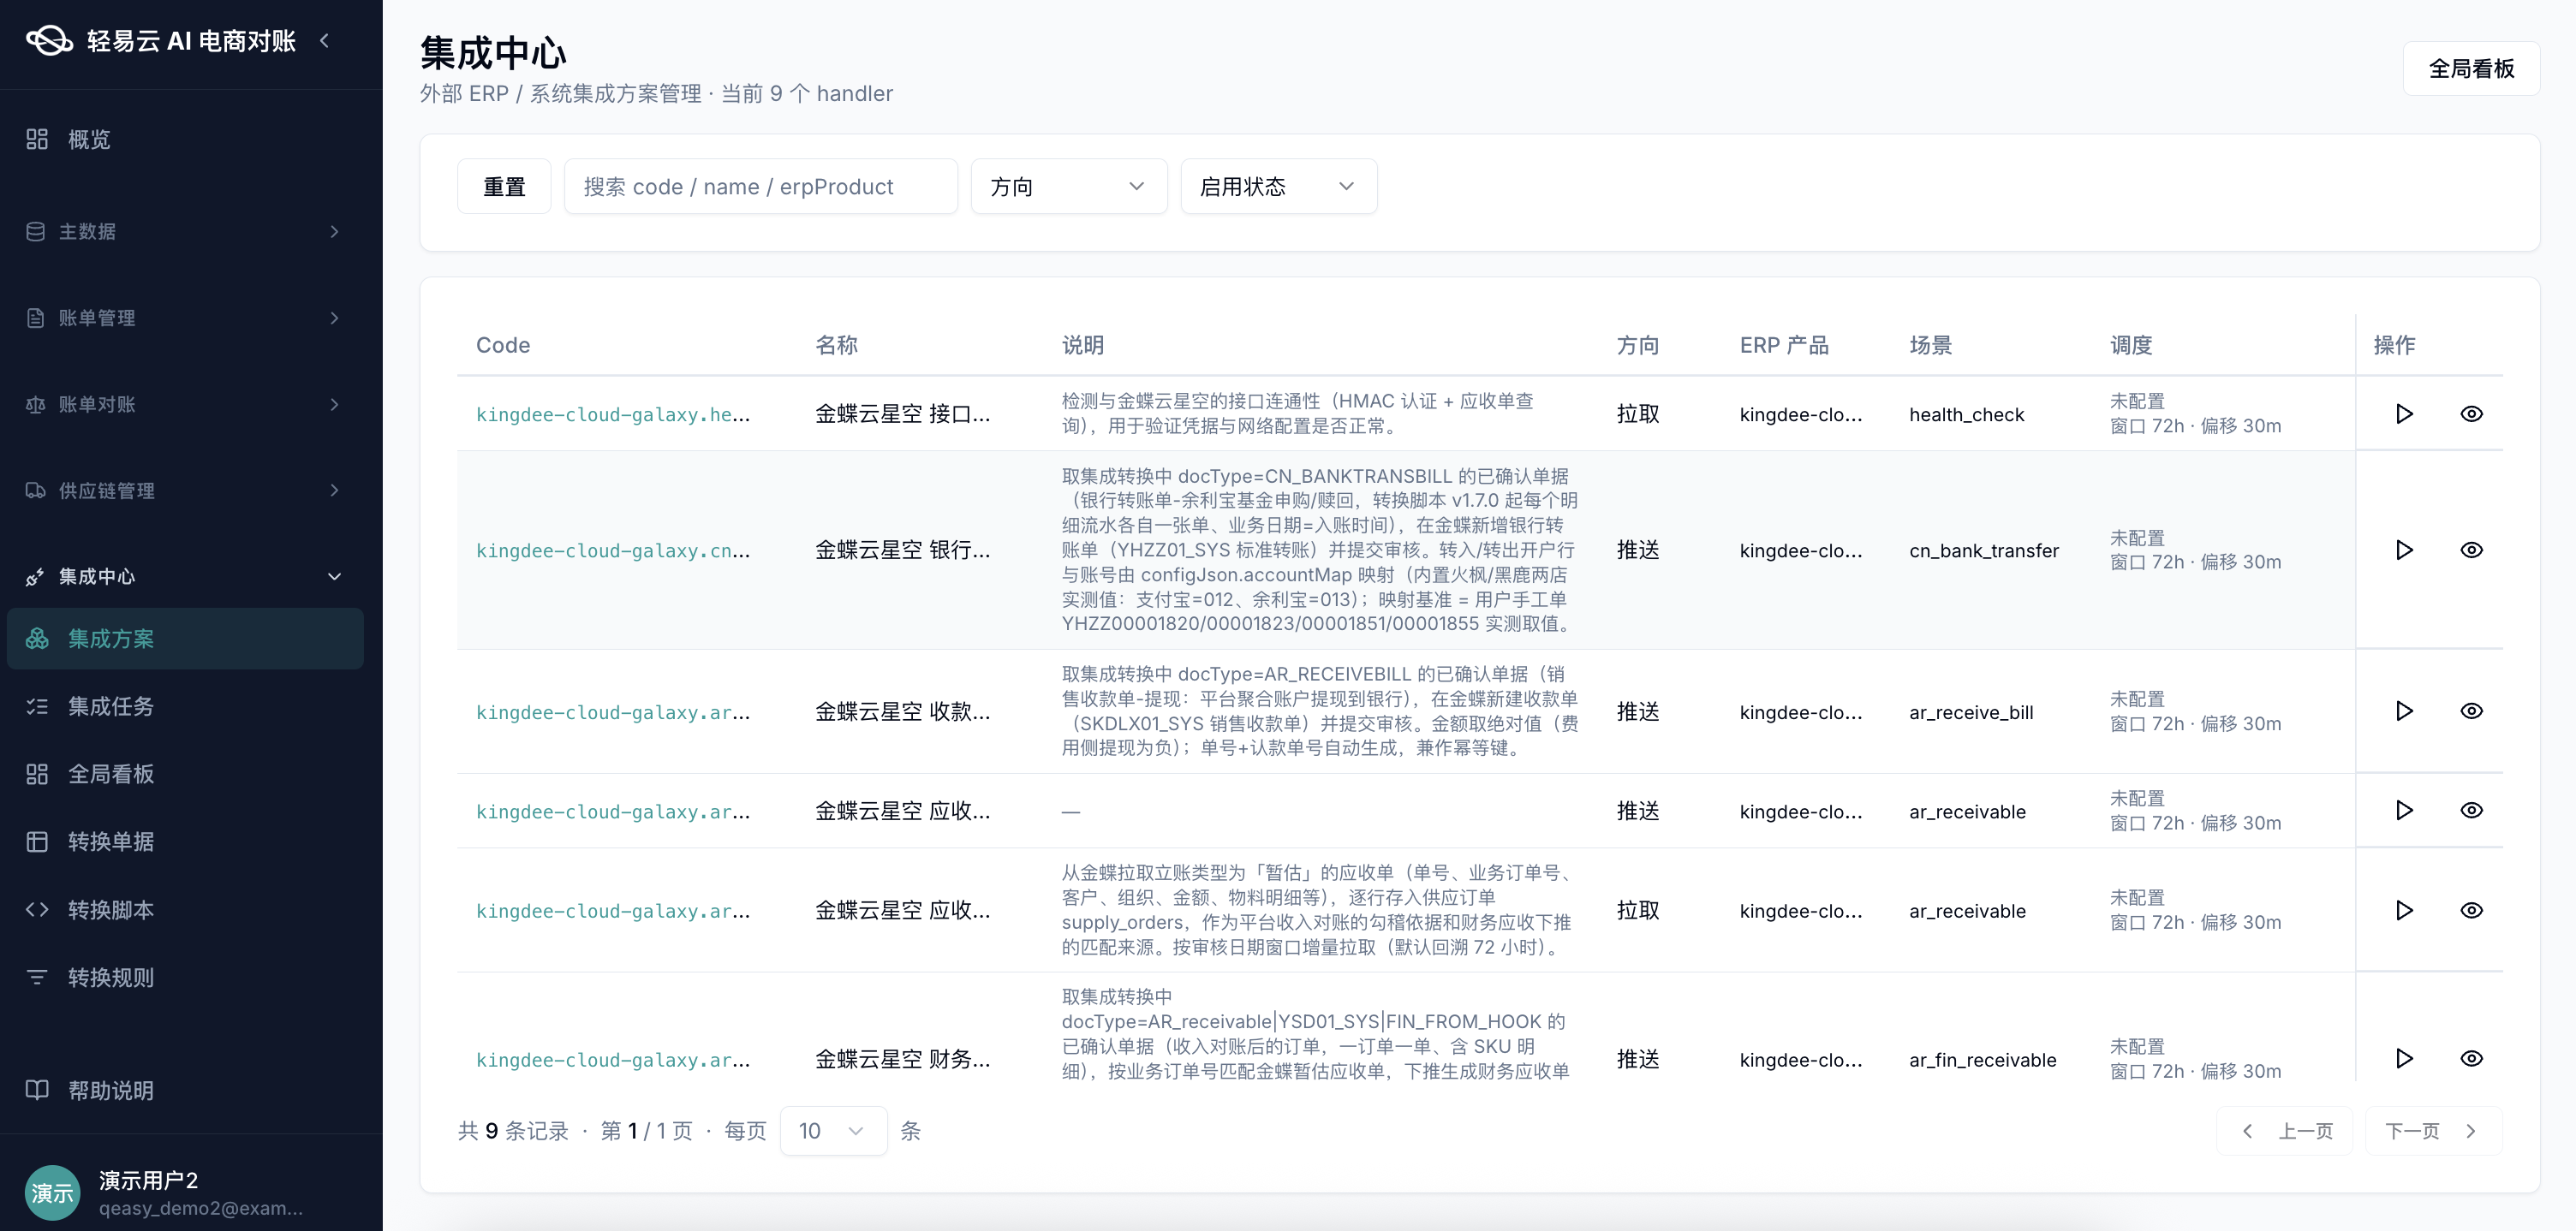Open the 转换脚本 menu item
Image resolution: width=2576 pixels, height=1231 pixels.
click(185, 910)
